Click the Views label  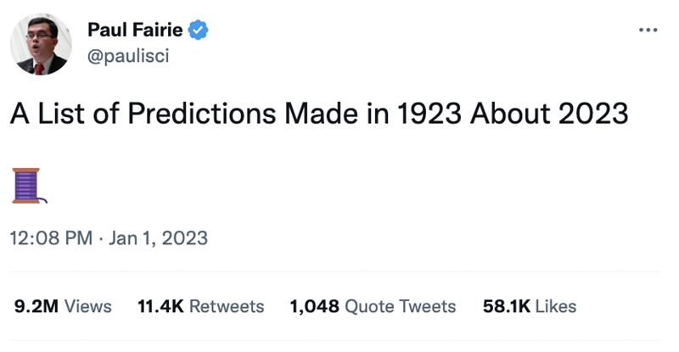pyautogui.click(x=88, y=306)
